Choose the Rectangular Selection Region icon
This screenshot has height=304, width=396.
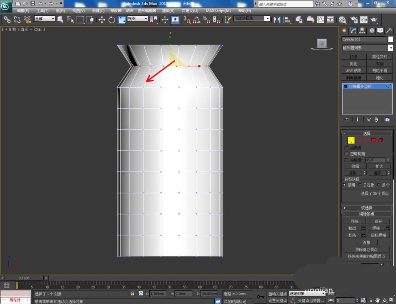click(x=80, y=20)
